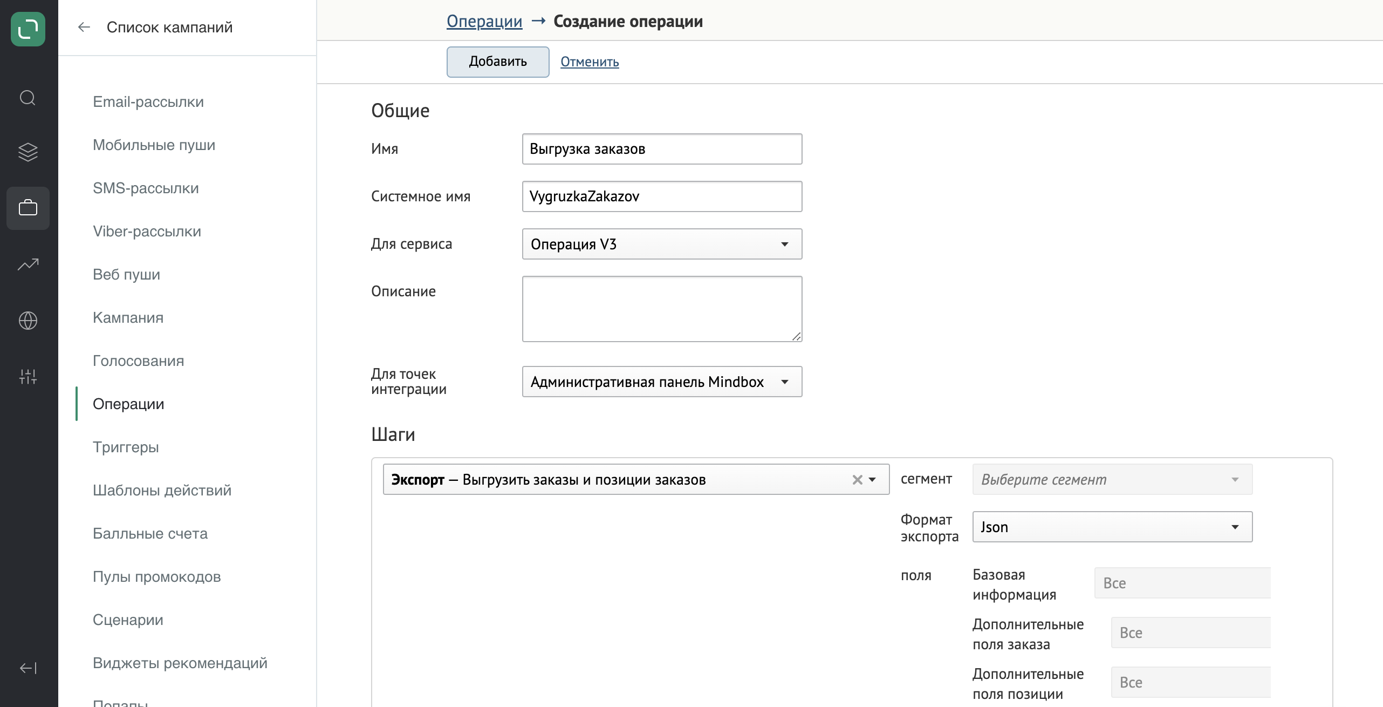The image size is (1383, 707).
Task: Click Список кампаний header text
Action: tap(169, 27)
